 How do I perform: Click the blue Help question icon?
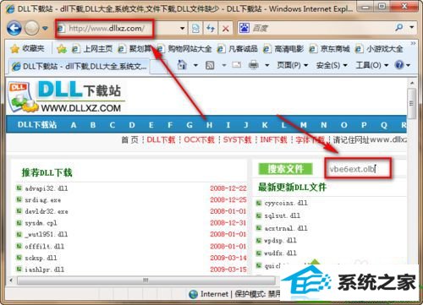pos(399,65)
